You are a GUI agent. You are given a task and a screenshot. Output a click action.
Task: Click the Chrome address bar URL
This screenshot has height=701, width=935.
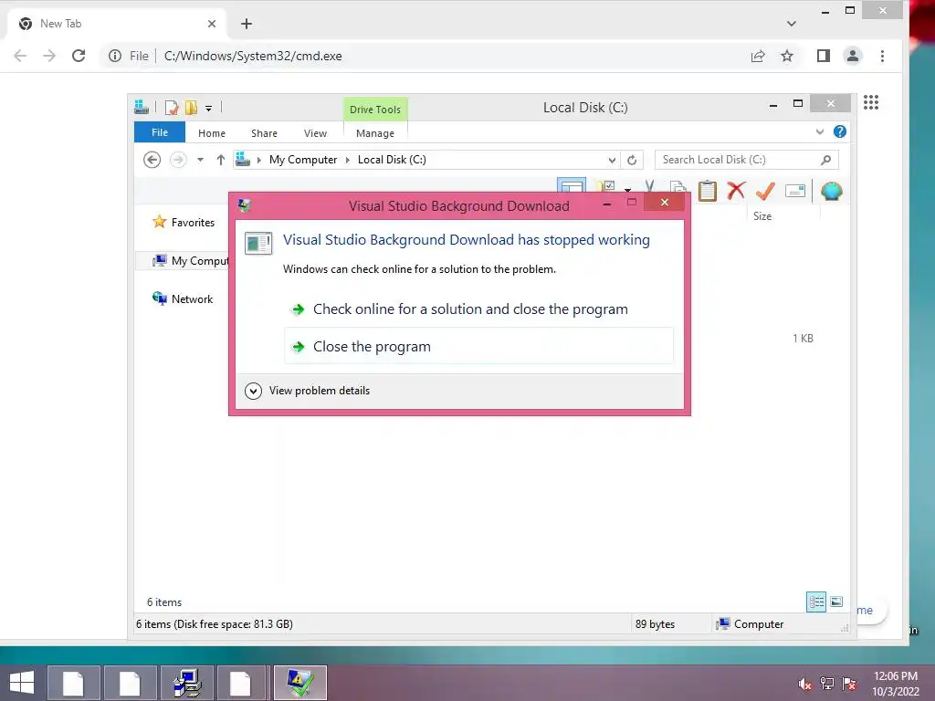[253, 56]
